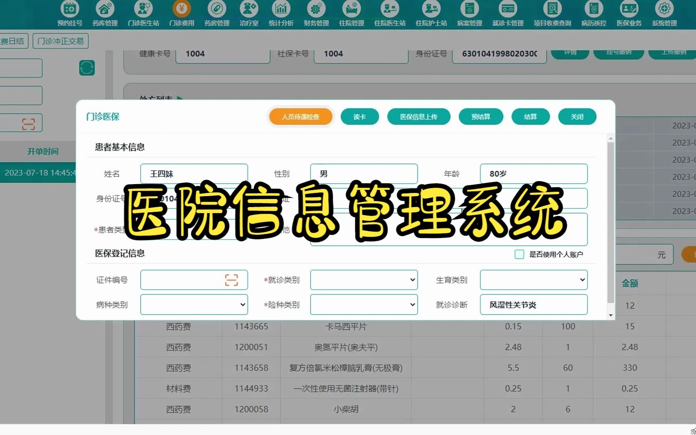Viewport: 696px width, 435px height.
Task: Open the 门诊医生站 module icon
Action: click(x=143, y=9)
